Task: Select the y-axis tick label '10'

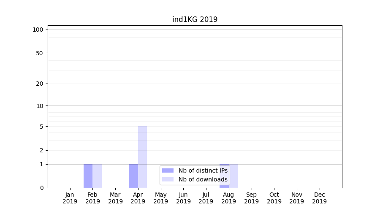Action: [x=40, y=106]
